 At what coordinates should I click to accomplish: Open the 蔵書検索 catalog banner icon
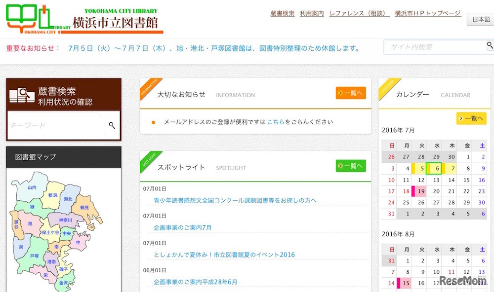point(21,94)
